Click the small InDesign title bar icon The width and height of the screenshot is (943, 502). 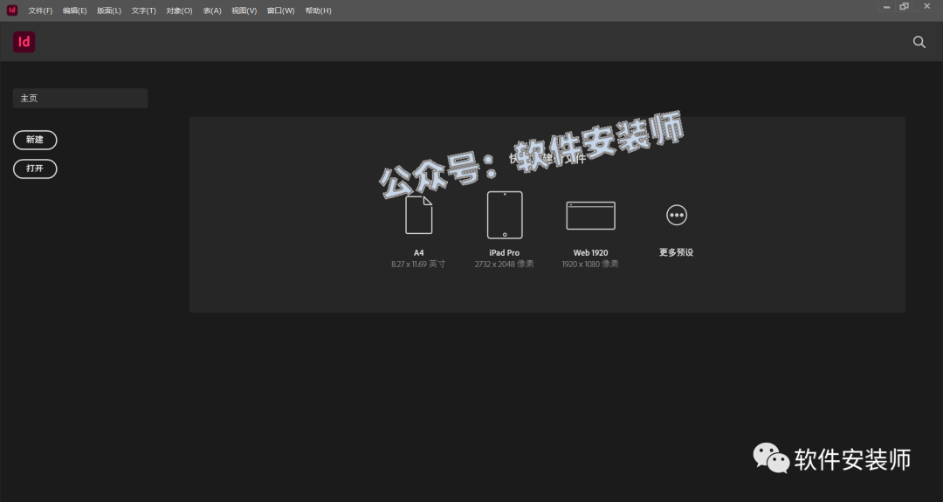point(12,10)
